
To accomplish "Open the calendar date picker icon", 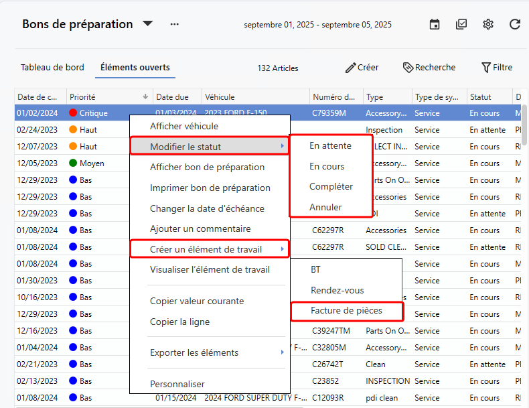I will (435, 24).
